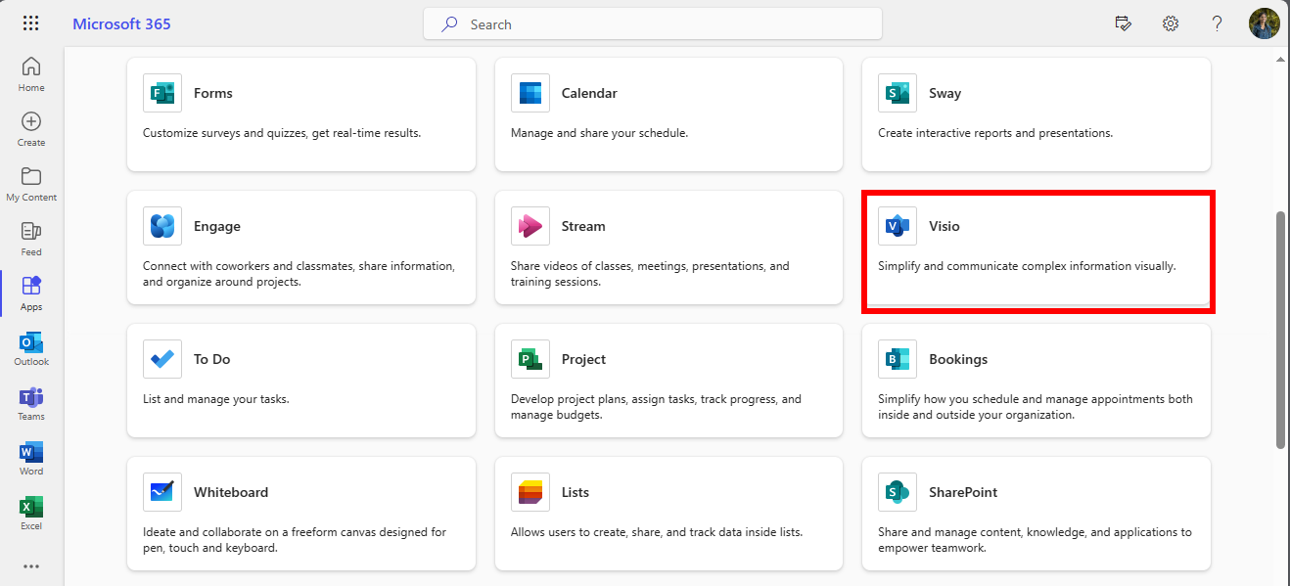Click in the Search input field
This screenshot has width=1290, height=586.
(x=666, y=24)
